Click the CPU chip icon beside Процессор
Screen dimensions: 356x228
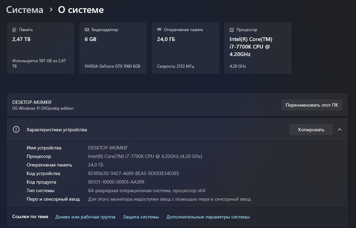click(x=232, y=30)
